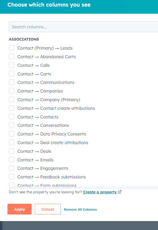
Task: Check the Contact → Deals checkbox
Action: [x=12, y=151]
